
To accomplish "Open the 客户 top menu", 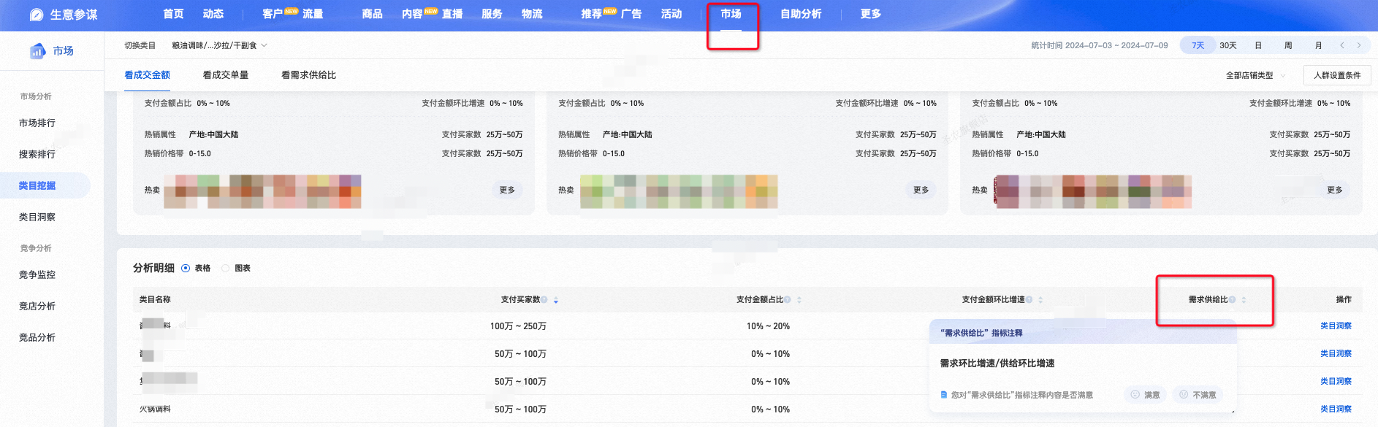I will tap(273, 14).
